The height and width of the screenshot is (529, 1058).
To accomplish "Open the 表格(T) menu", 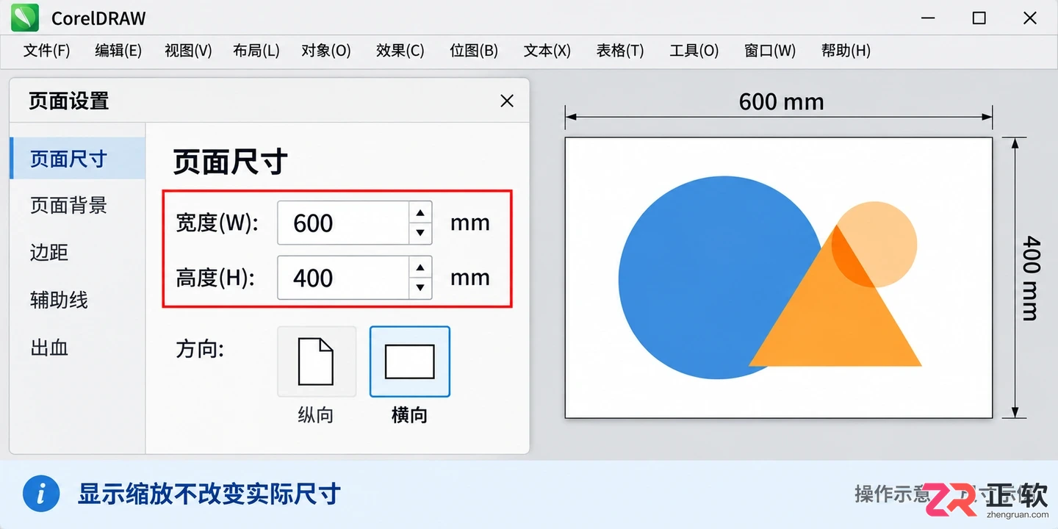I will [620, 51].
